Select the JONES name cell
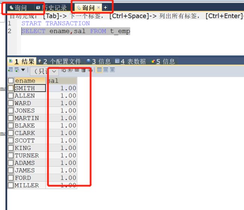Viewport: 244px width, 210px height. click(x=30, y=111)
